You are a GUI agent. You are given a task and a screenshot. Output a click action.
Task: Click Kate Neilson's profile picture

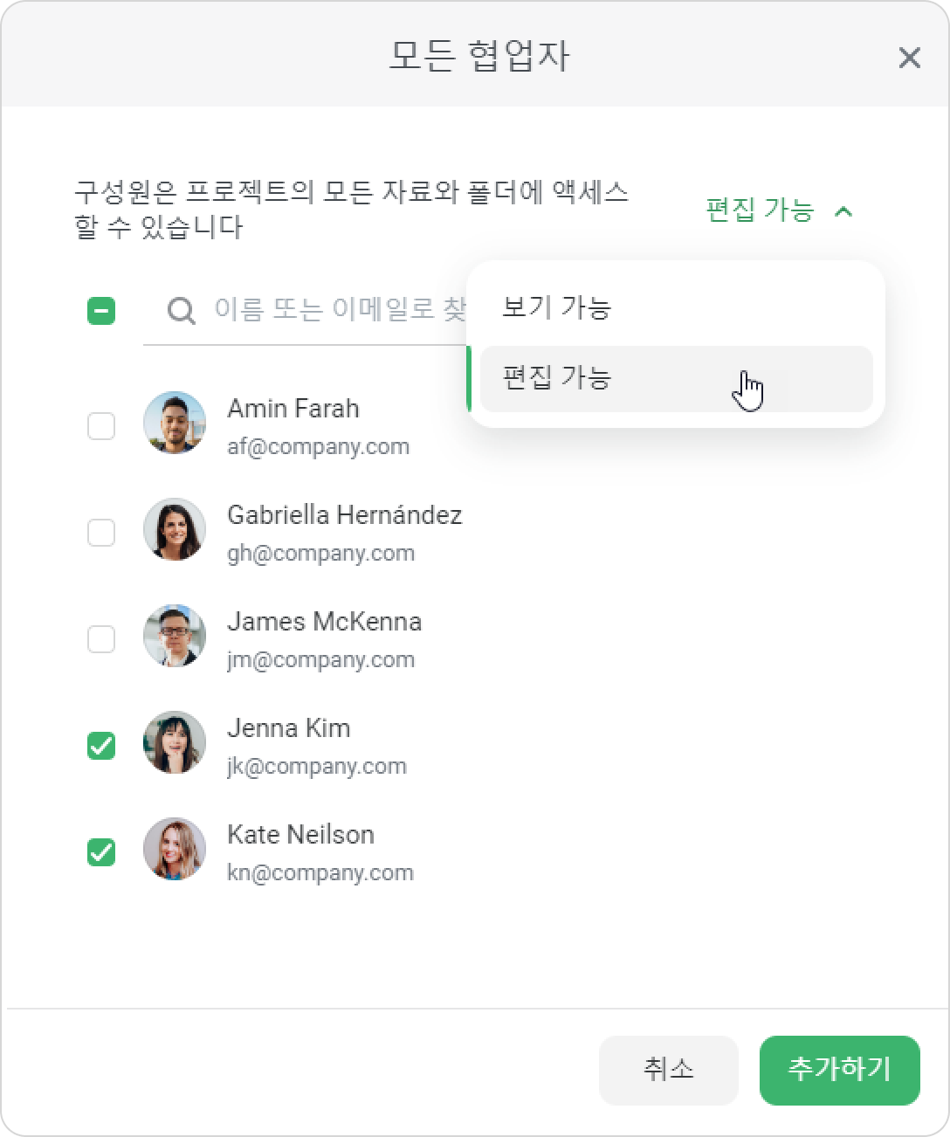pyautogui.click(x=175, y=849)
